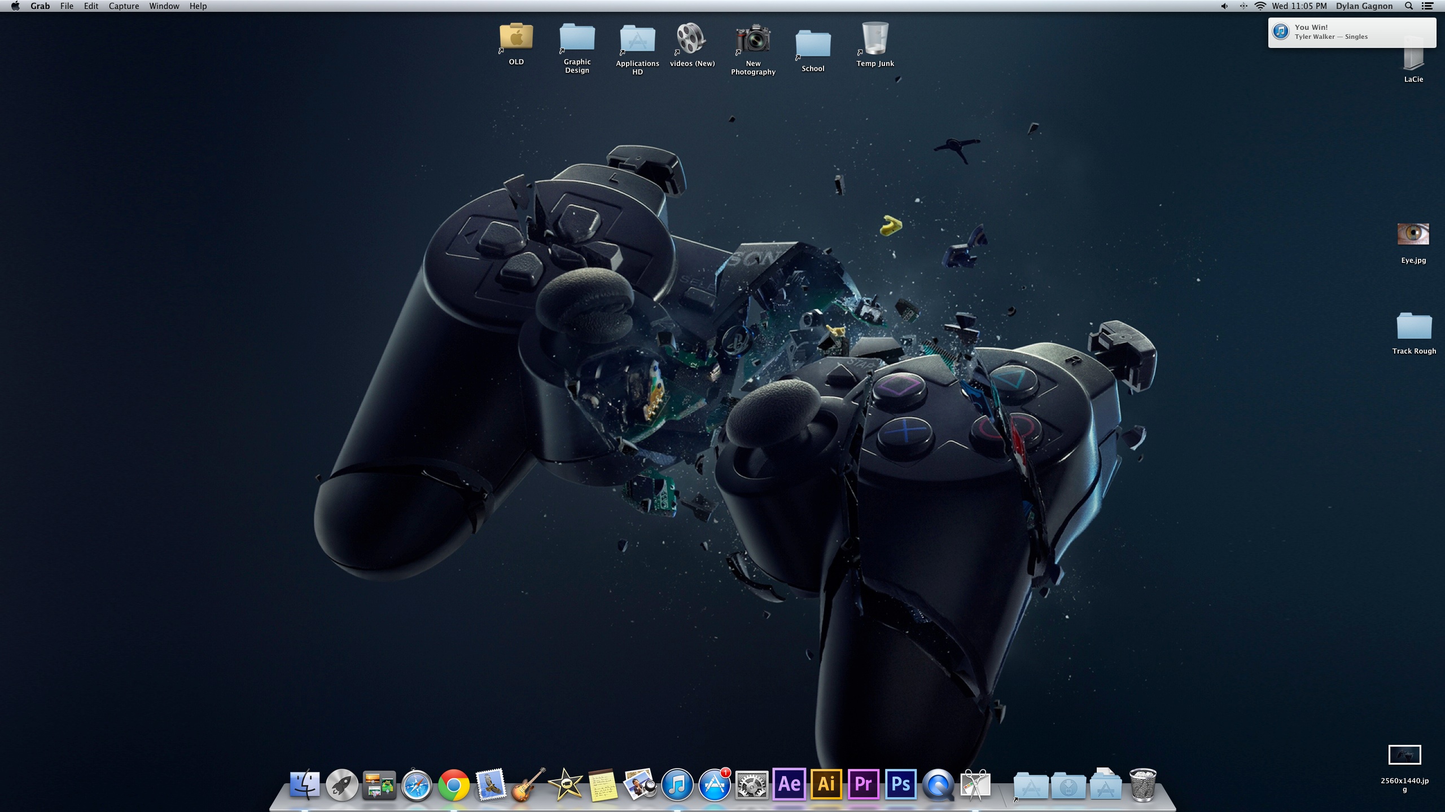This screenshot has width=1445, height=812.
Task: Open the Apple menu
Action: pos(15,6)
